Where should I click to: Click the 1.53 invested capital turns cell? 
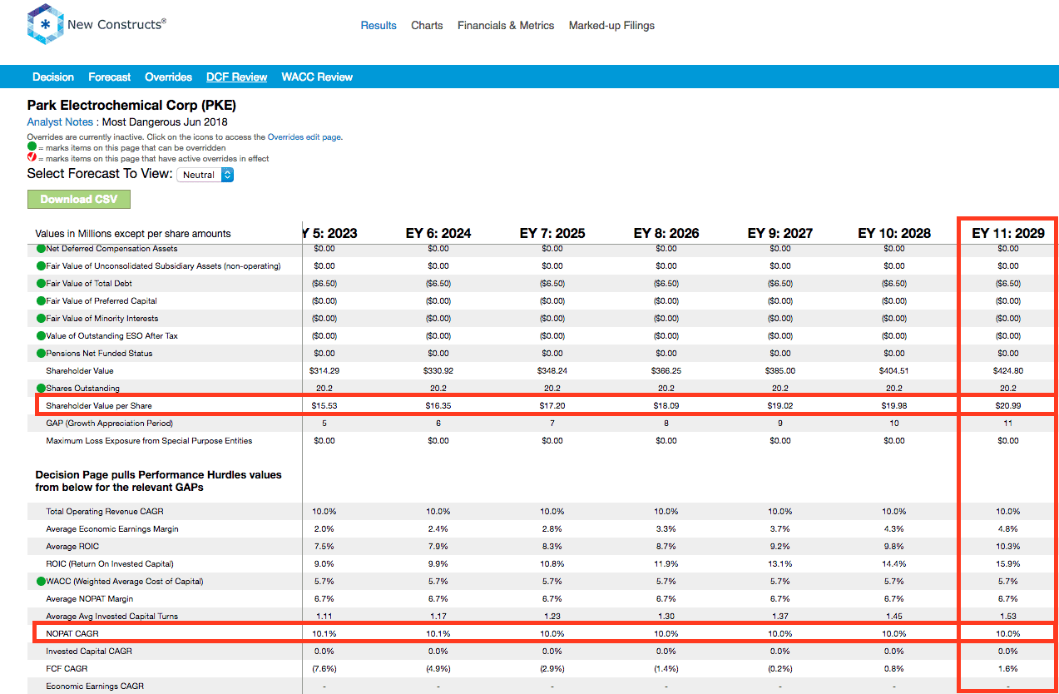1008,616
